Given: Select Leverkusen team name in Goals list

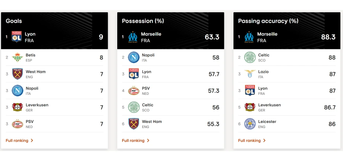Looking at the screenshot, I should tap(37, 105).
